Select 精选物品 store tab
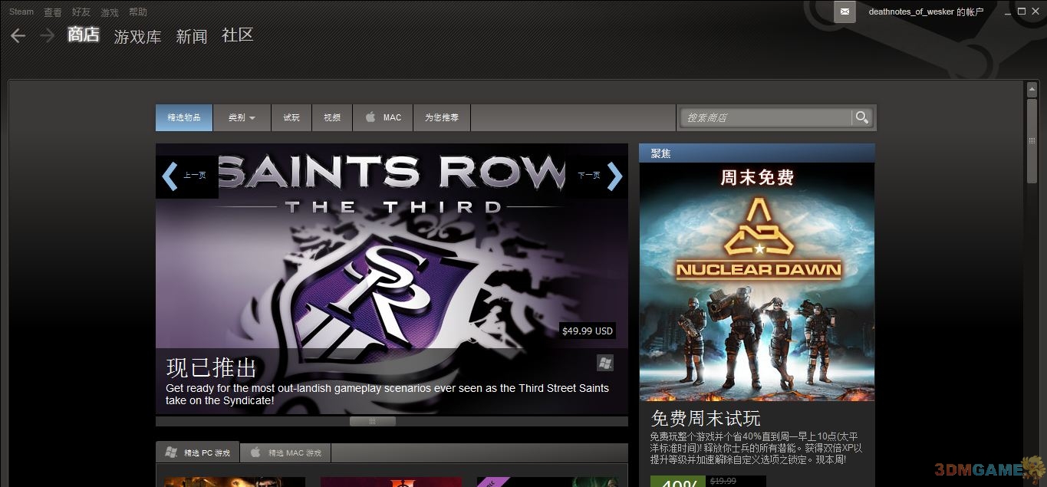 pyautogui.click(x=184, y=117)
